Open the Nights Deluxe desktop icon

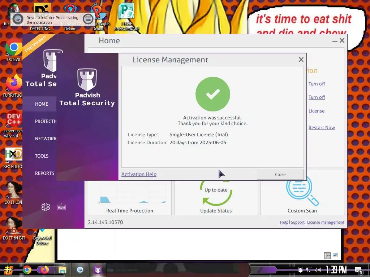click(98, 17)
